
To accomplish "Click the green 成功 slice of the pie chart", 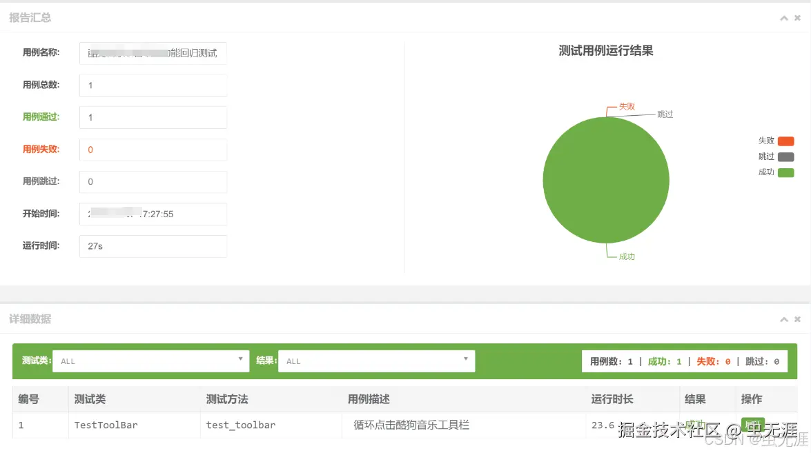I will point(606,180).
